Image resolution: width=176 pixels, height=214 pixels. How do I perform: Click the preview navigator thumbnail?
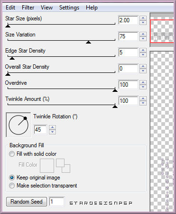tap(162, 31)
